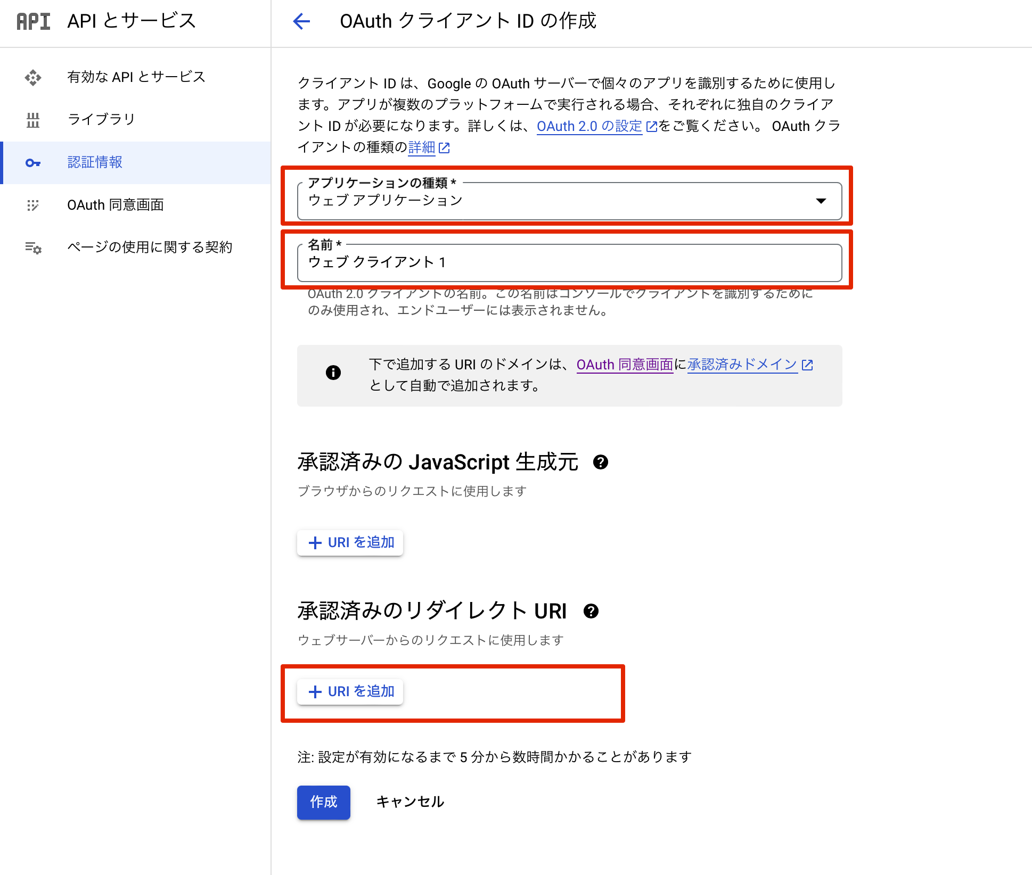Click the enabled APIs and services icon

(x=33, y=78)
